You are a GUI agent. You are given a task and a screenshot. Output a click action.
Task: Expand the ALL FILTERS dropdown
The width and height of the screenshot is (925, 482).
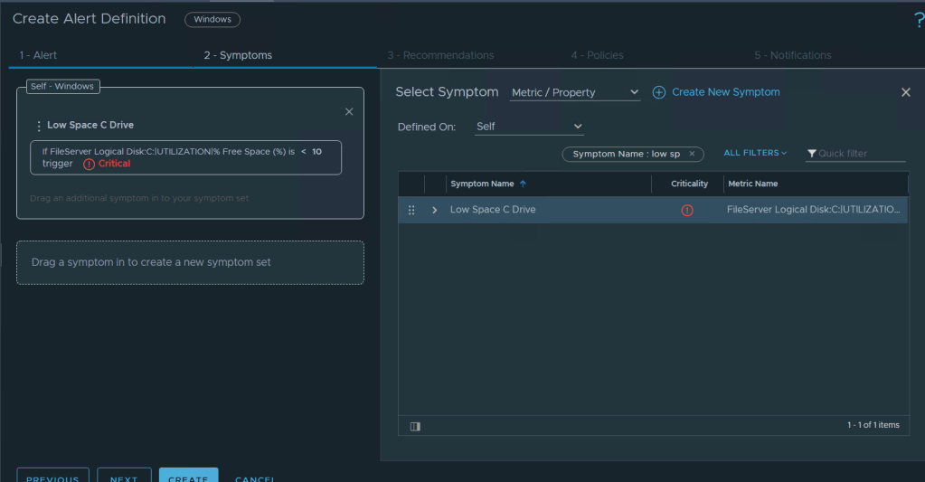(755, 153)
